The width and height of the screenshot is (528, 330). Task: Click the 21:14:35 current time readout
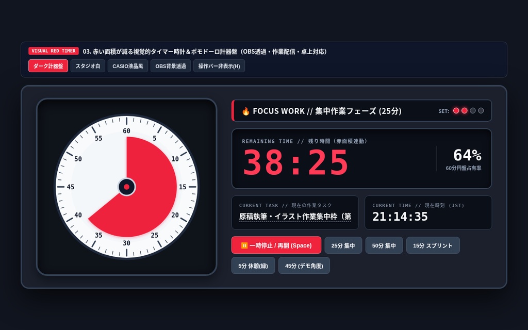tap(400, 217)
